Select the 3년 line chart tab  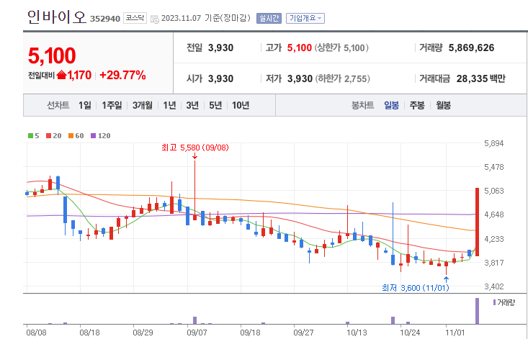[x=192, y=105]
